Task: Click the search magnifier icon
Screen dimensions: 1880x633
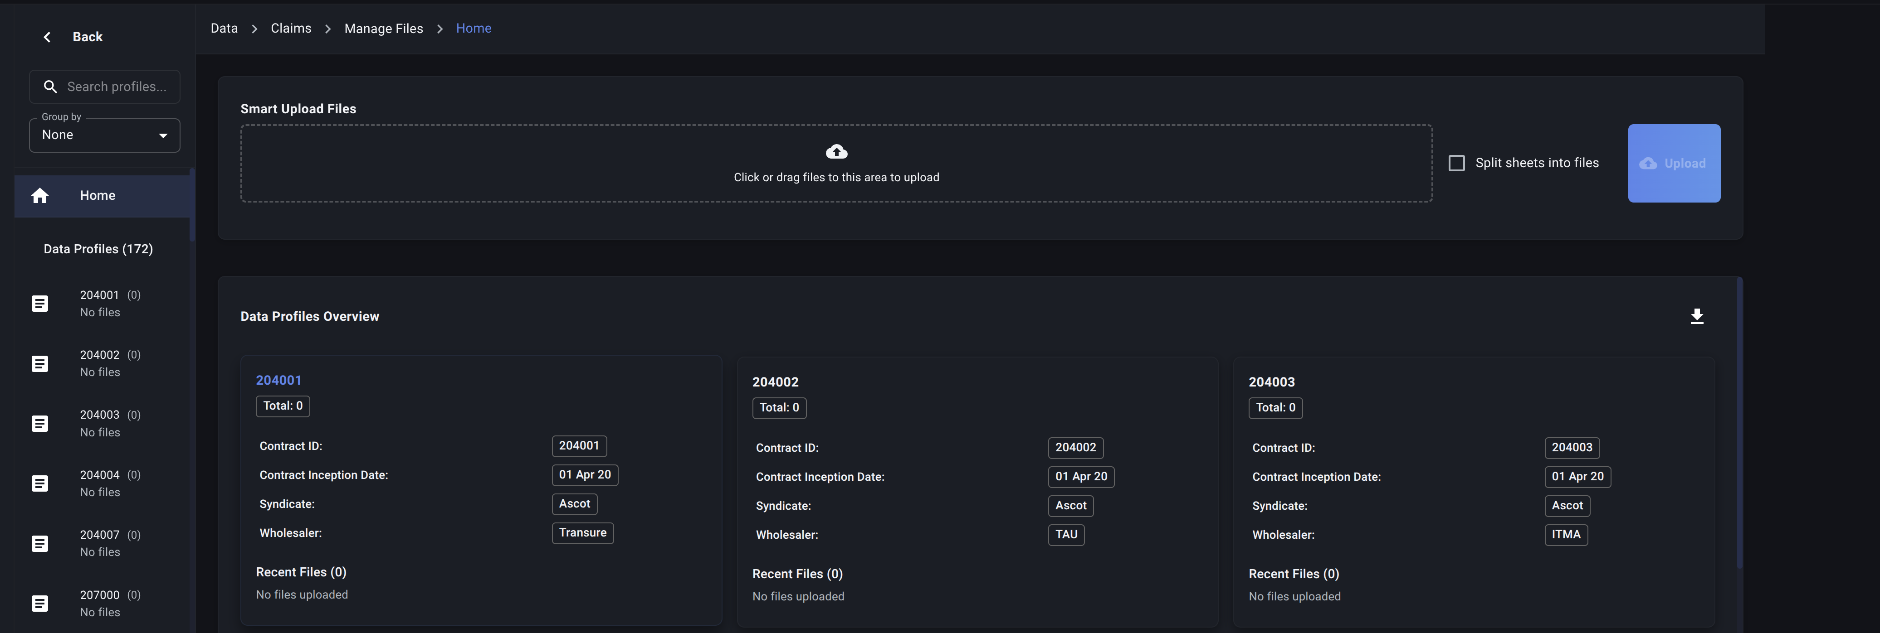Action: point(50,87)
